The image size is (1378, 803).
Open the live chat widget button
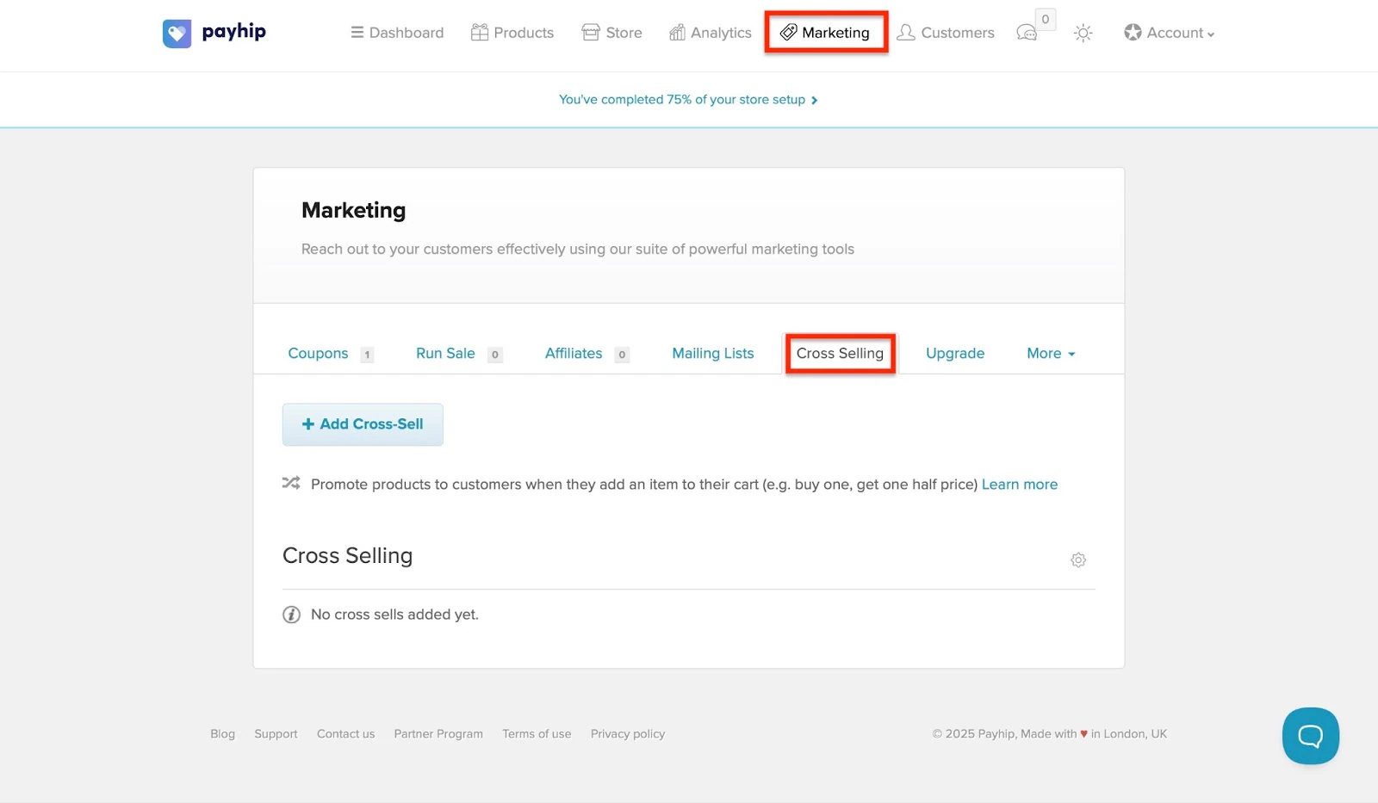[x=1310, y=736]
